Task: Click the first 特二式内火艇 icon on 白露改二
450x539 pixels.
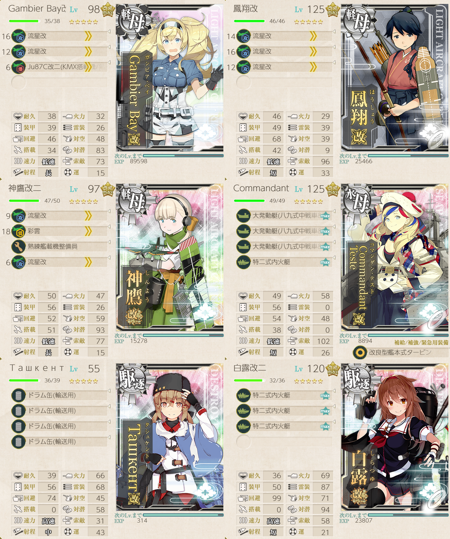Action: [243, 395]
